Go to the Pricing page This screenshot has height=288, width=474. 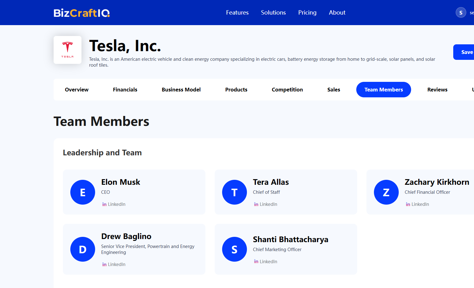pyautogui.click(x=307, y=12)
